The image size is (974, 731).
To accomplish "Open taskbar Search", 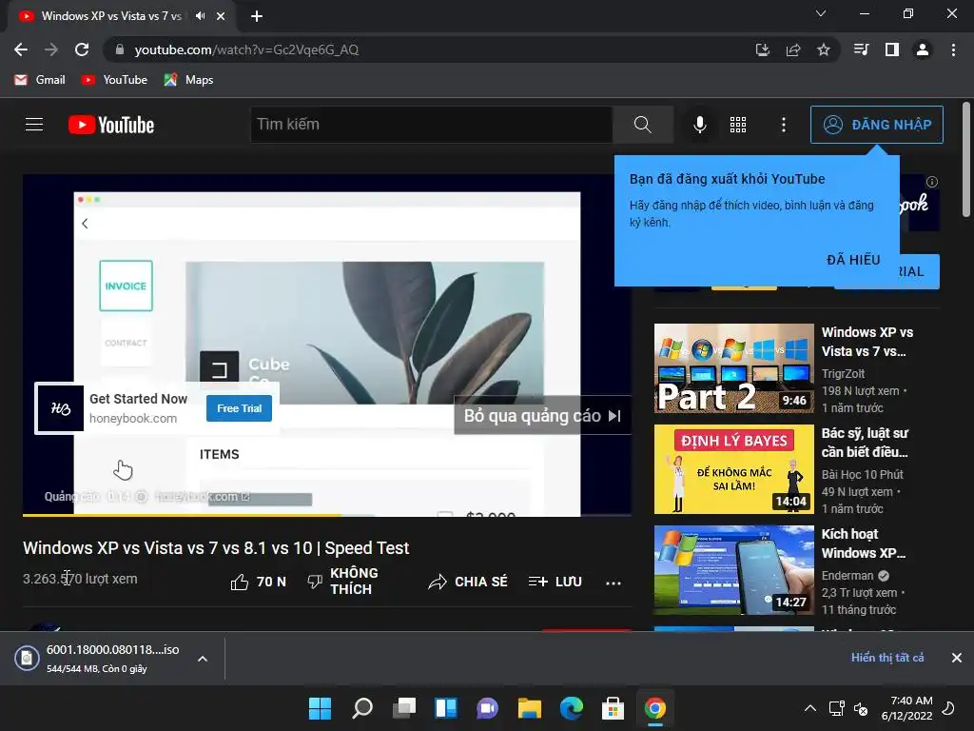I will coord(362,708).
